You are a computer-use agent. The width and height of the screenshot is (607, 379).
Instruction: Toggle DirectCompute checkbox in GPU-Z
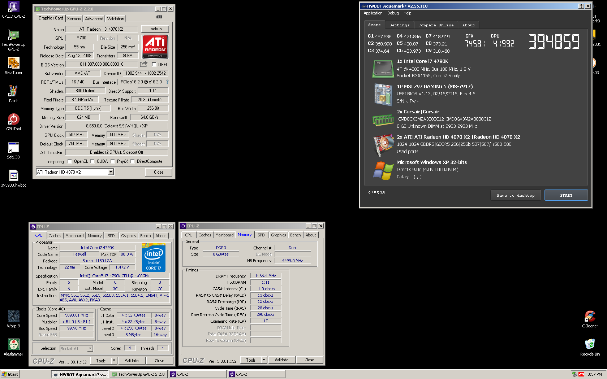133,161
